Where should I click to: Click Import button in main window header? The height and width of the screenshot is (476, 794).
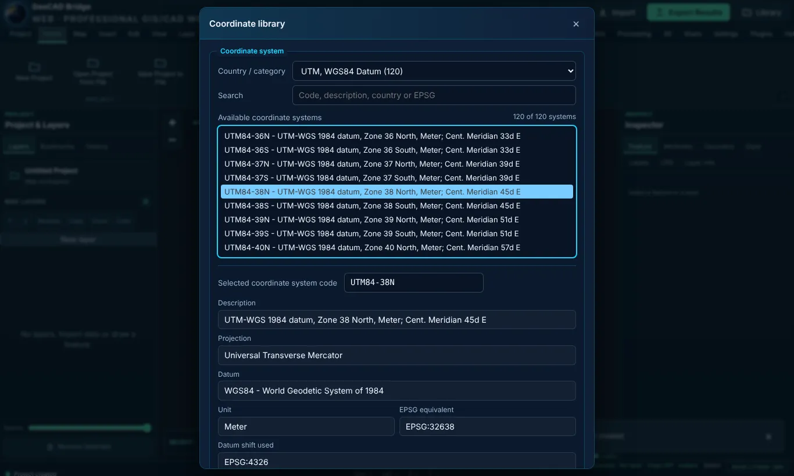coord(617,12)
